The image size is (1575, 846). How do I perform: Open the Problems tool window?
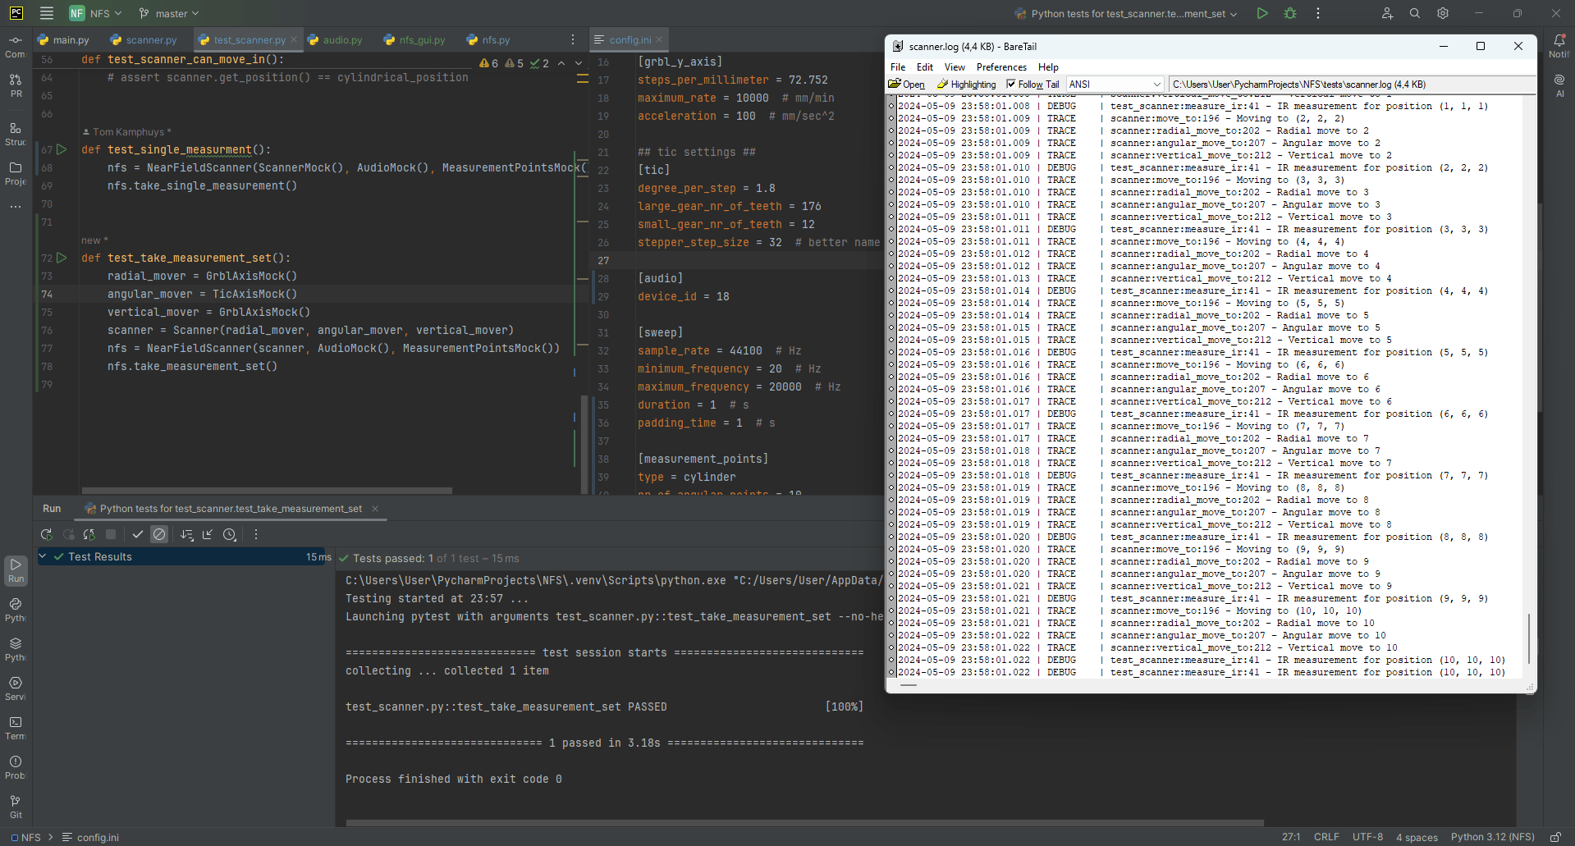[16, 767]
